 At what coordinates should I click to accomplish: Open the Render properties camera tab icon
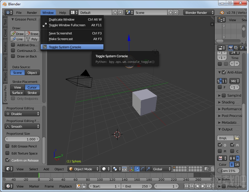point(231,47)
